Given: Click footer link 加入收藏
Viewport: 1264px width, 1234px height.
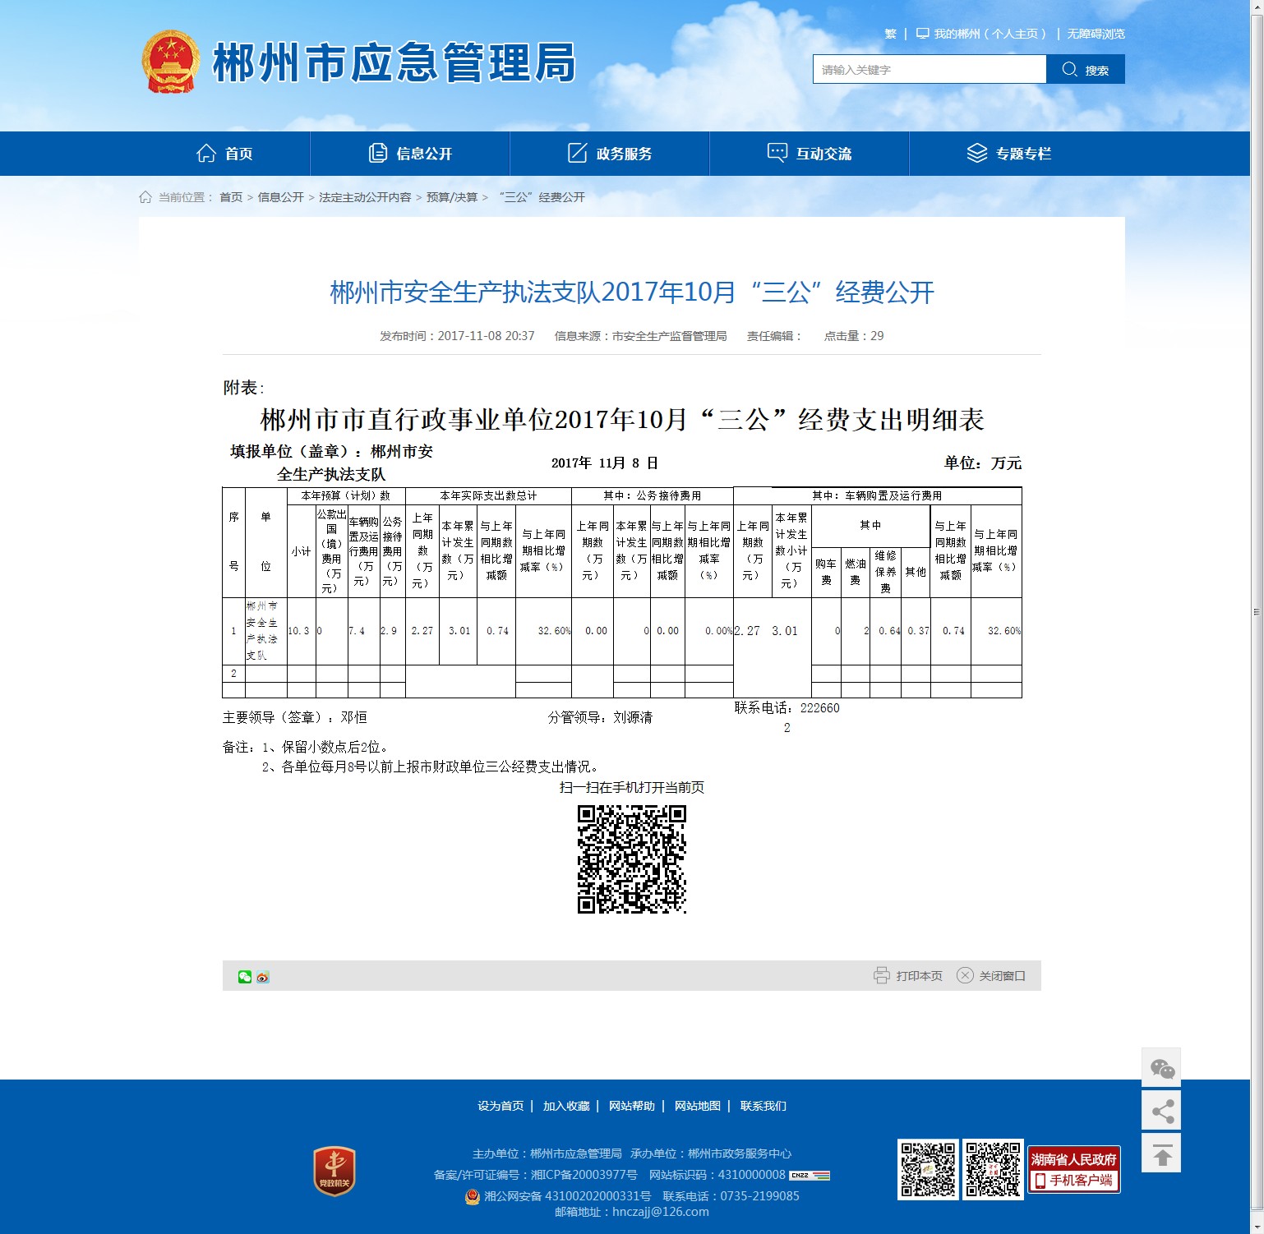Looking at the screenshot, I should [x=566, y=1106].
